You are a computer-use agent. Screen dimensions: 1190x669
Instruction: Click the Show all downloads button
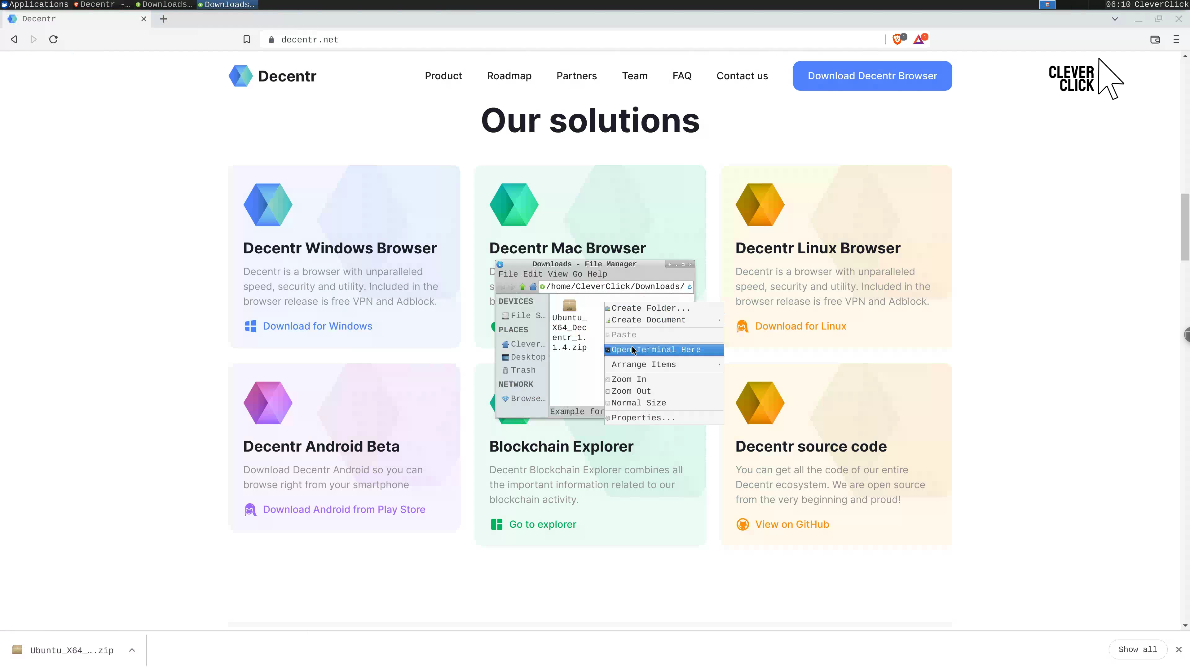[1137, 649]
